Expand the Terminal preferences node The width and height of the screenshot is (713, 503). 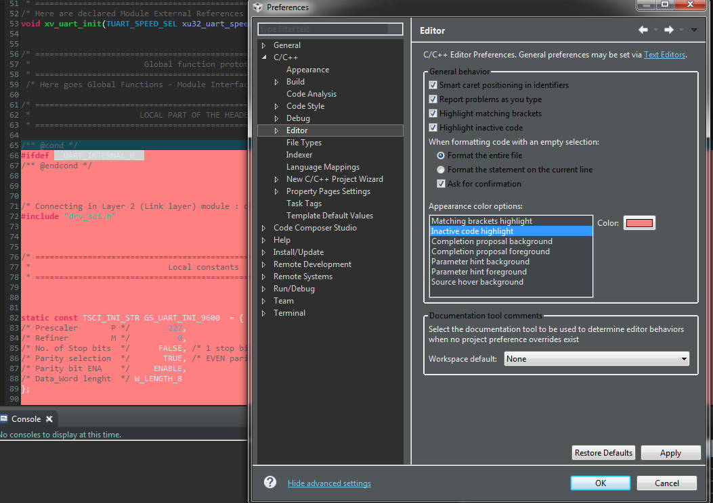tap(264, 313)
